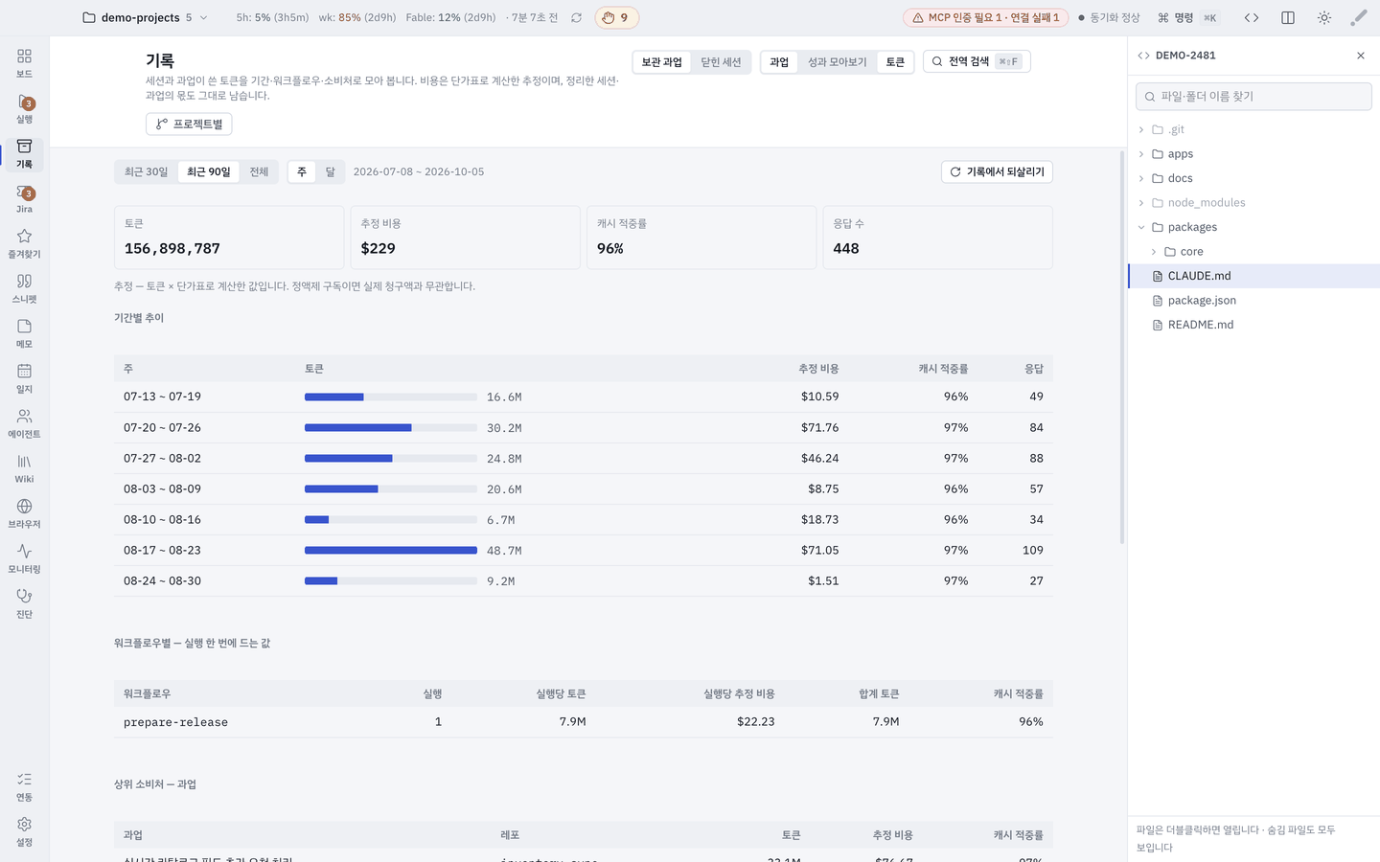Click the split panel layout icon
Viewport: 1380px width, 862px height.
click(1288, 17)
